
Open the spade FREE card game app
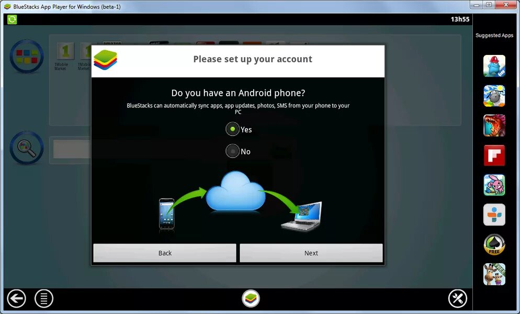494,244
